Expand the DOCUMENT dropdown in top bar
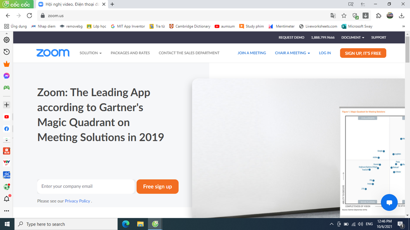 pos(353,37)
